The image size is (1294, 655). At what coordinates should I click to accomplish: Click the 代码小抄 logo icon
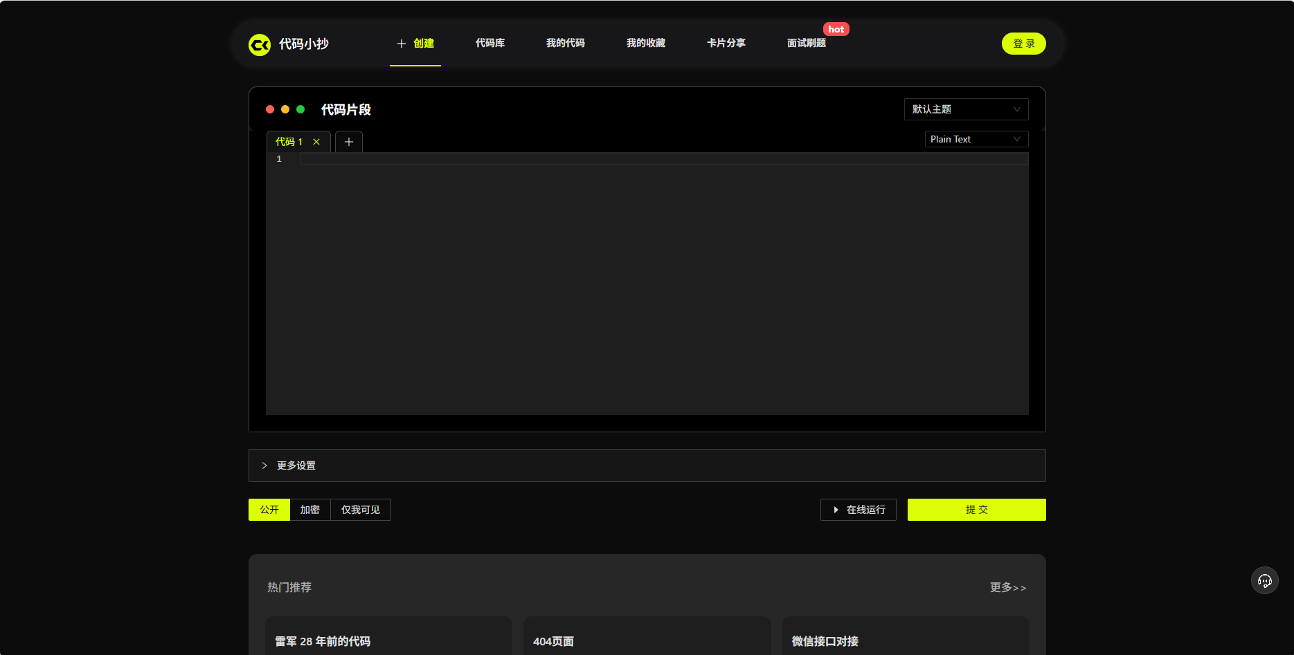point(260,44)
